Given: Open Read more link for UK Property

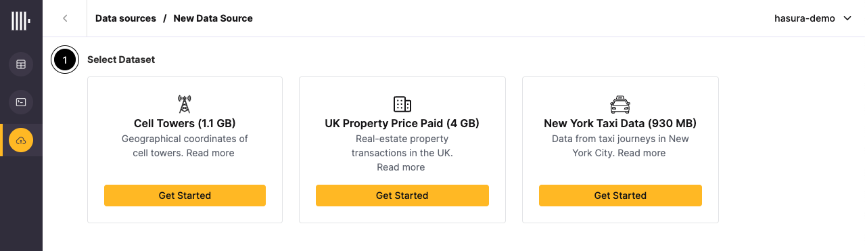Looking at the screenshot, I should tap(401, 167).
